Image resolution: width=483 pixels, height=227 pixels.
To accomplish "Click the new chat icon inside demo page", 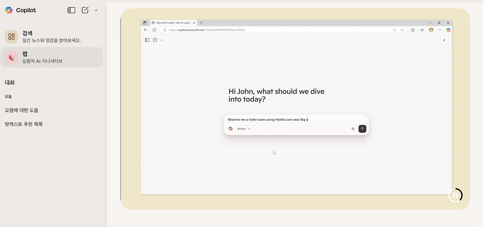I will click(x=155, y=40).
